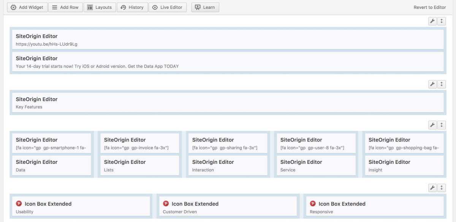The height and width of the screenshot is (222, 456).
Task: Click the red P icon on the Responsive box
Action: coord(313,204)
